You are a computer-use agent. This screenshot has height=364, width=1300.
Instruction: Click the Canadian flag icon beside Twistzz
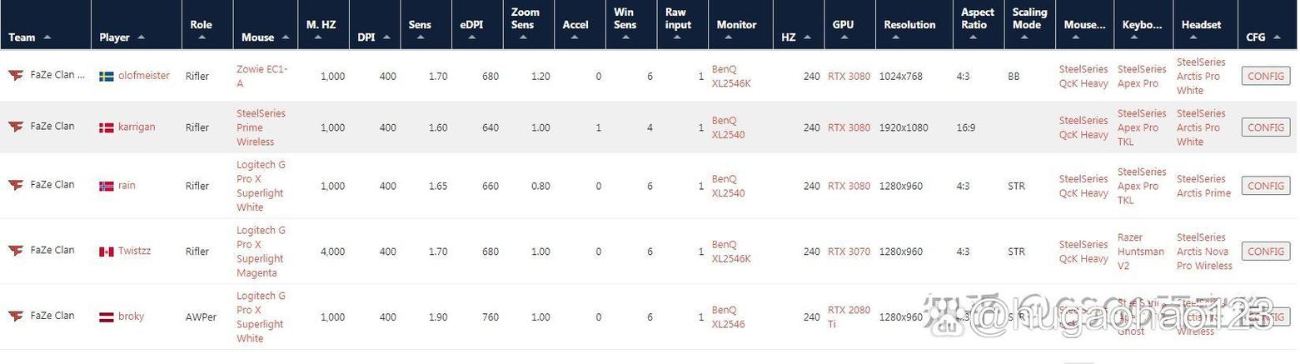(107, 252)
